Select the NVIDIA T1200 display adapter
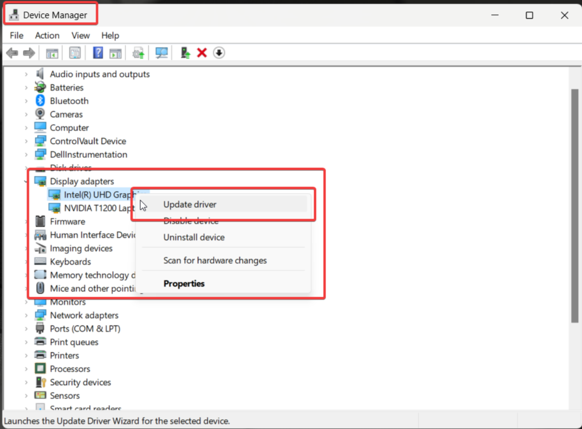 click(98, 208)
